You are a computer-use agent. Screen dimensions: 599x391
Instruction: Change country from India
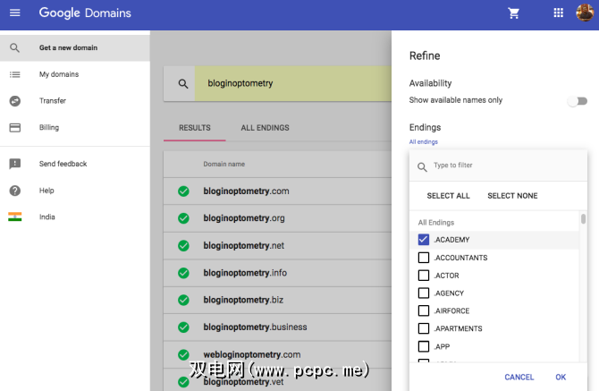coord(75,217)
